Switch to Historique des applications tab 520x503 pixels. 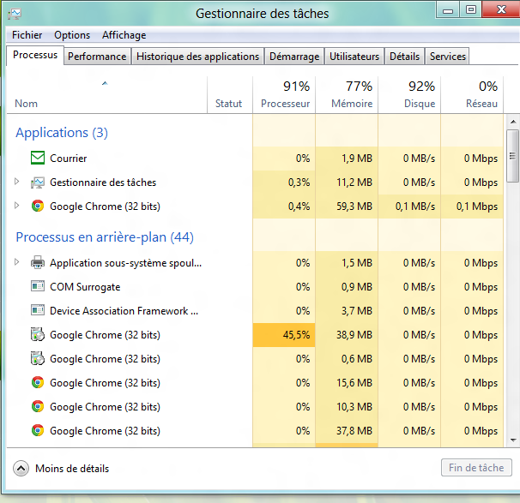(x=197, y=57)
